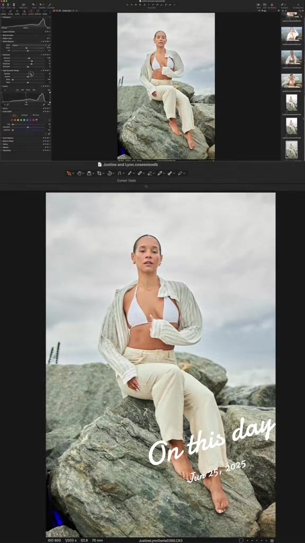
Task: Open the White Balance Mode dropdown
Action: click(29, 45)
